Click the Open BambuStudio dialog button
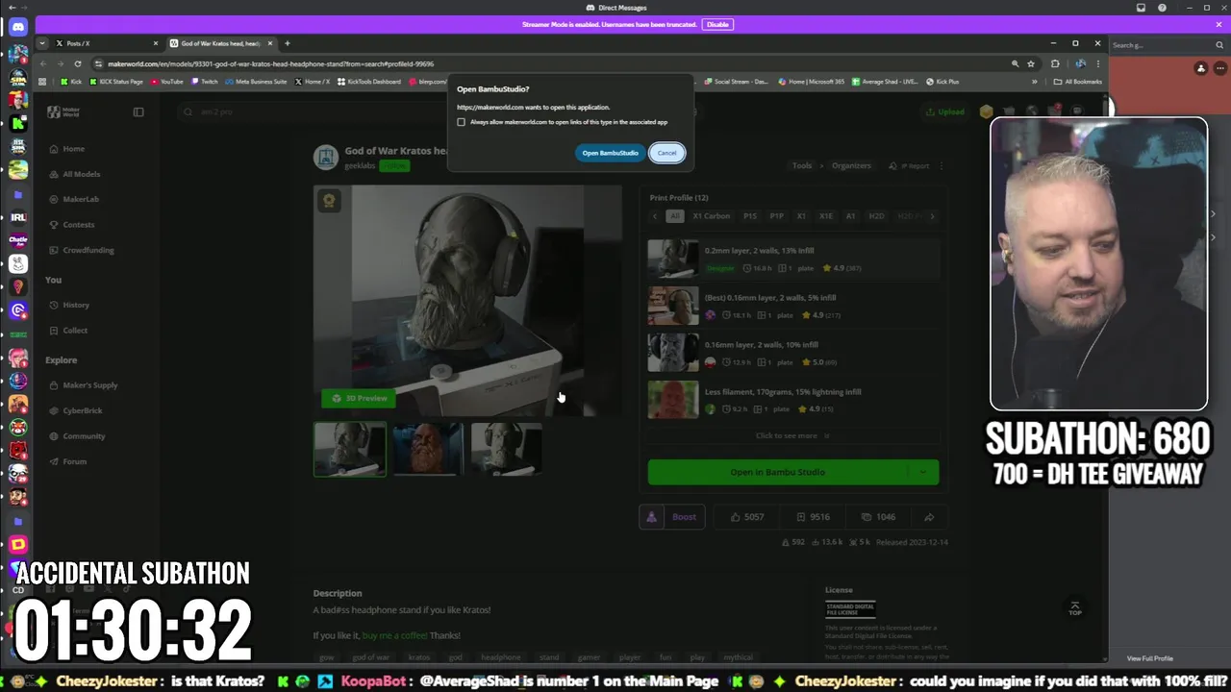1231x692 pixels. pyautogui.click(x=610, y=153)
